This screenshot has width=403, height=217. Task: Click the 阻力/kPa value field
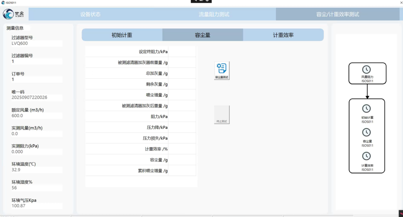pyautogui.click(x=182, y=117)
